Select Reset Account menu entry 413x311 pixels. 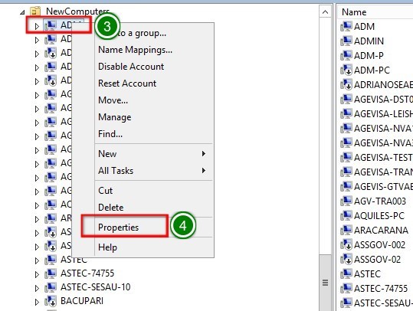127,83
